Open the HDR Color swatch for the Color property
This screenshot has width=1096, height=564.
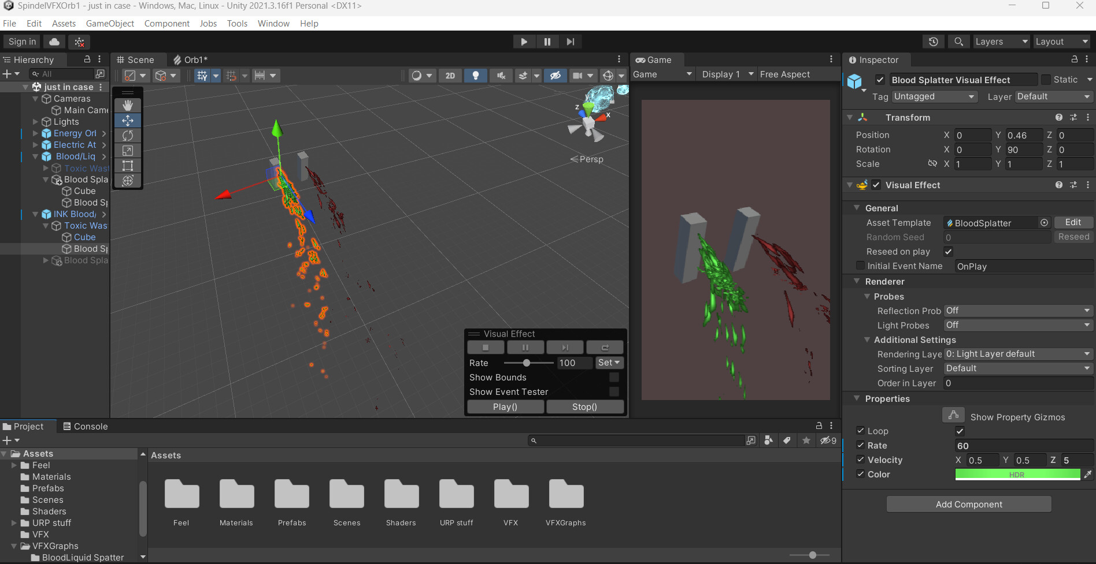pos(1017,474)
